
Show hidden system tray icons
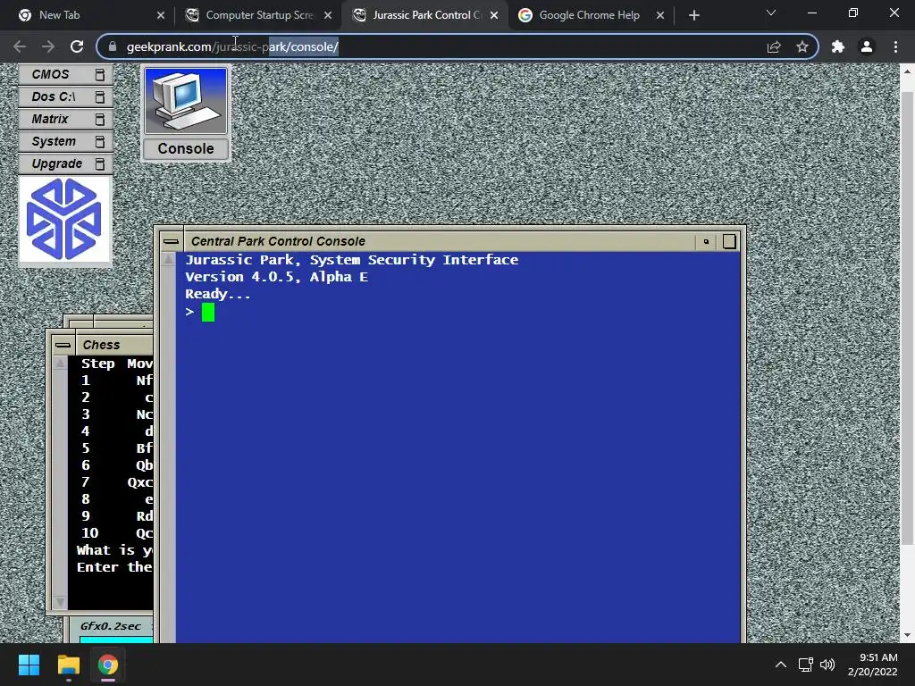pyautogui.click(x=780, y=665)
